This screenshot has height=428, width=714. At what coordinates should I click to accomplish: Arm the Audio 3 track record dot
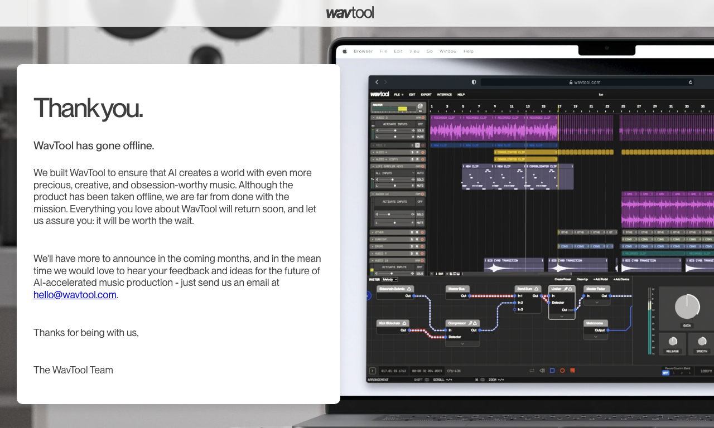coord(423,118)
